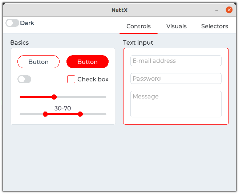The height and width of the screenshot is (194, 239).
Task: Toggle the Dark mode switch
Action: pyautogui.click(x=12, y=23)
